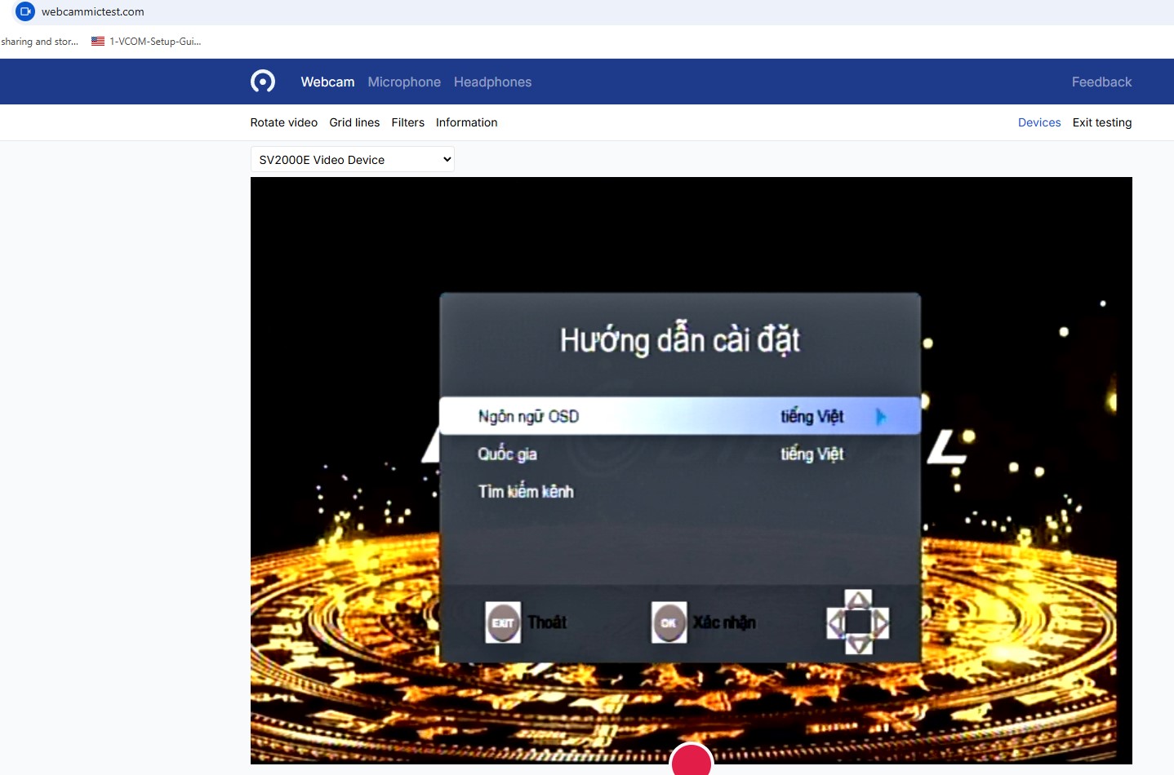Click the OK icon beside Xác nhận
1174x775 pixels.
[669, 622]
